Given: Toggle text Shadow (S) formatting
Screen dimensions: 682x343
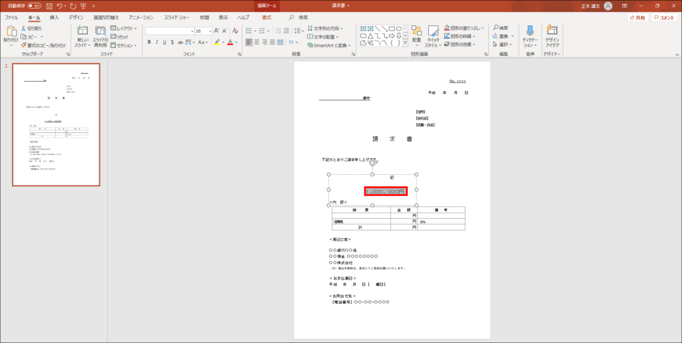Looking at the screenshot, I should click(x=172, y=42).
